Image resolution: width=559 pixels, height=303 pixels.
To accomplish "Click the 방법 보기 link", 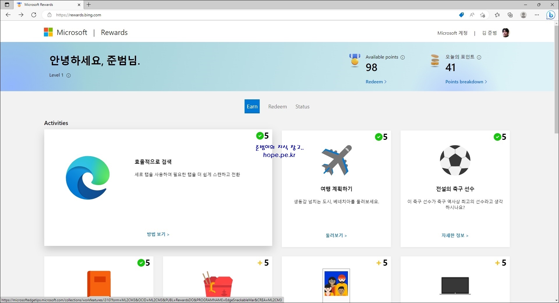I will [158, 234].
